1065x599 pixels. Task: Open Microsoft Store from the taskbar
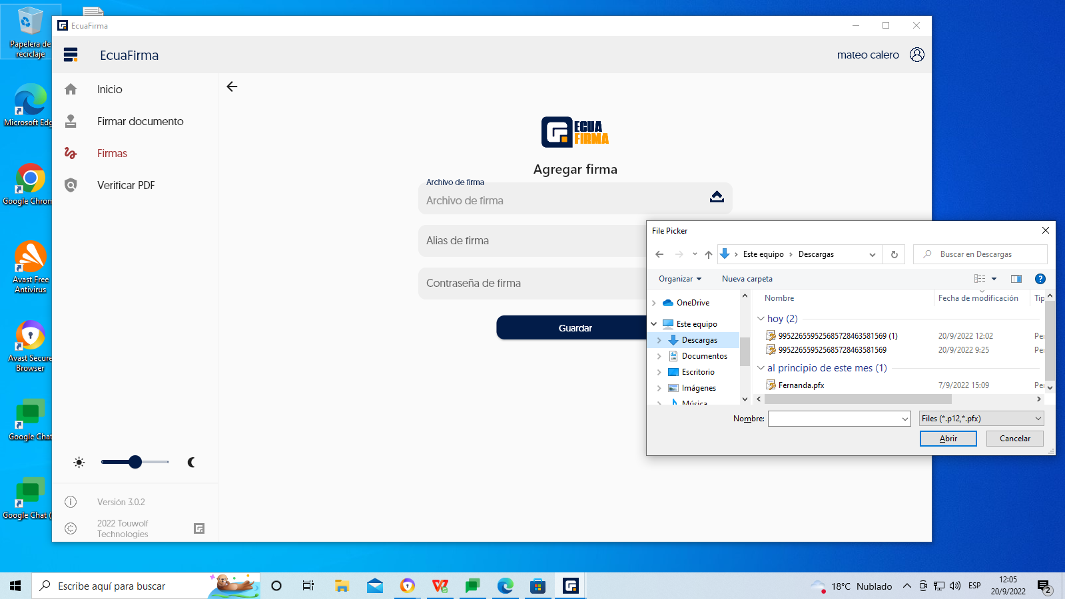click(x=537, y=586)
